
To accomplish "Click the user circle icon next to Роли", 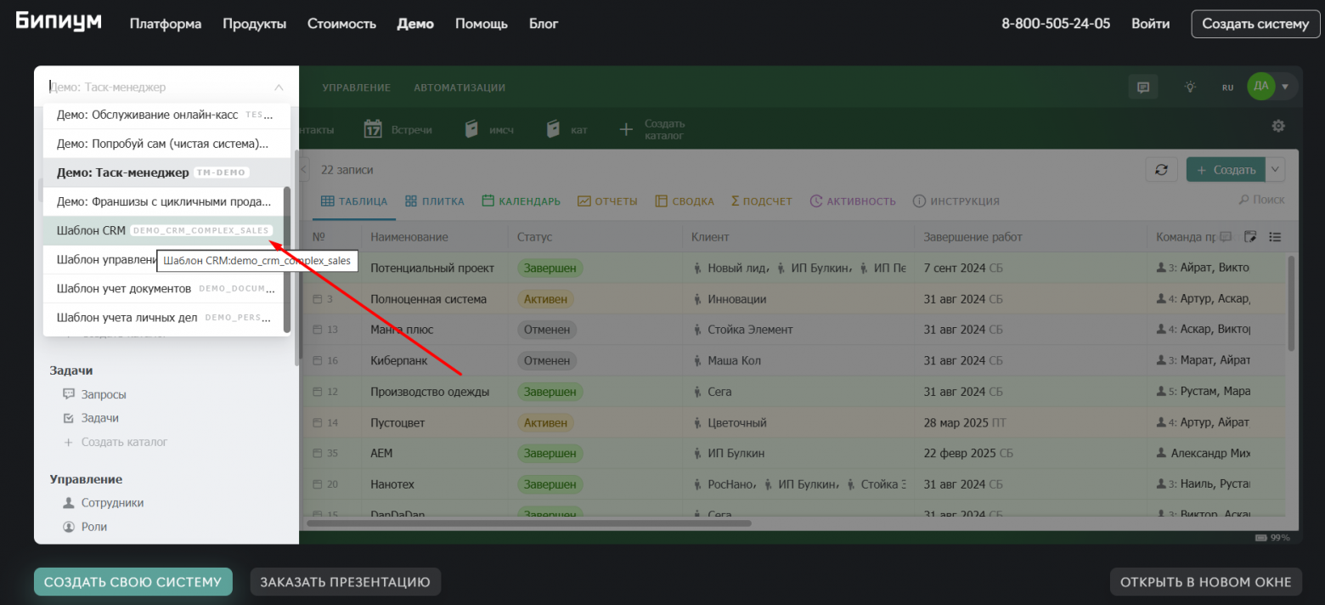I will pos(69,527).
